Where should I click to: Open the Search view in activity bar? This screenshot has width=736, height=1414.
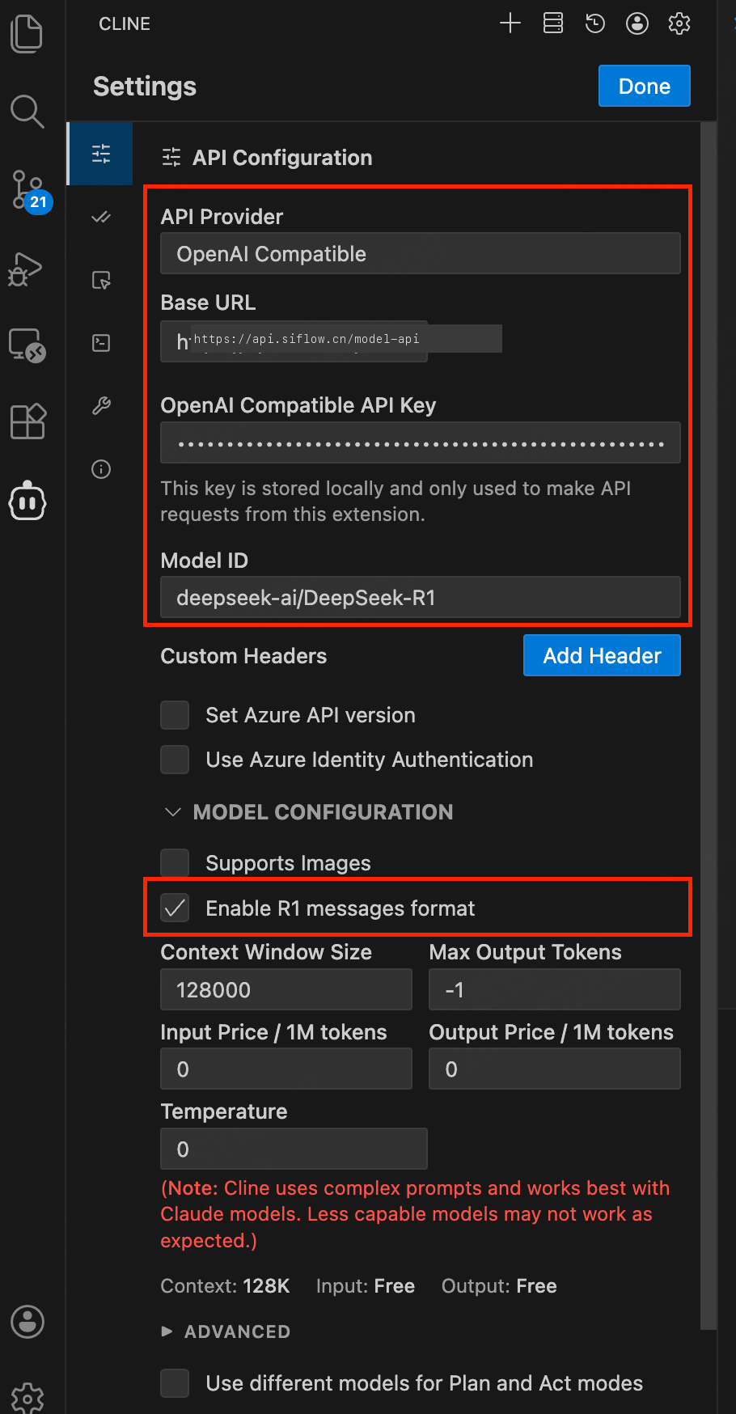point(27,112)
